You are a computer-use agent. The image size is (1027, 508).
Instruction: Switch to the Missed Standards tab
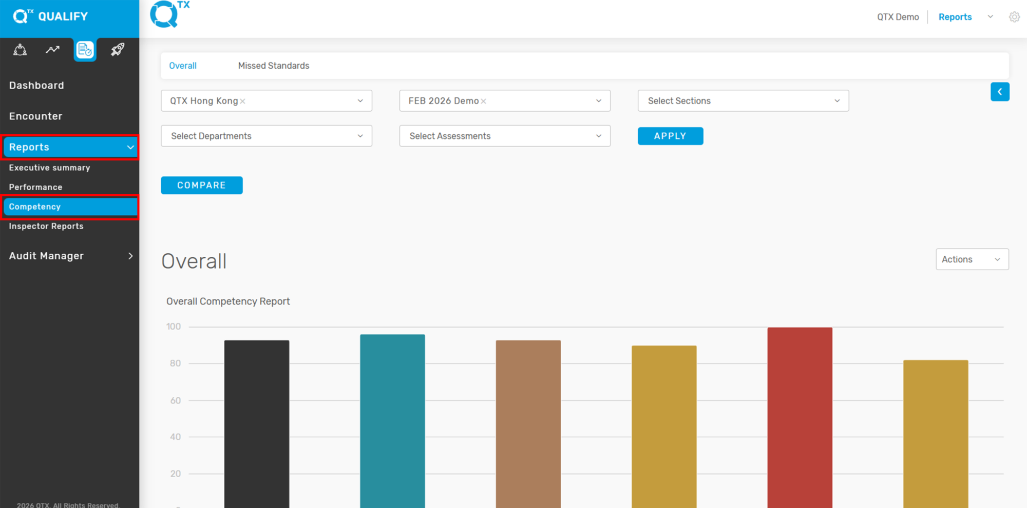pos(274,66)
